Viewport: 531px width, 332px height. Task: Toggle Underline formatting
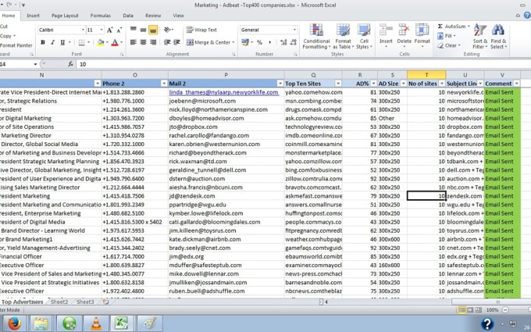tap(62, 42)
